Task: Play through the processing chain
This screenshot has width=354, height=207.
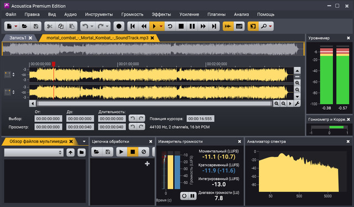Action: [122, 152]
